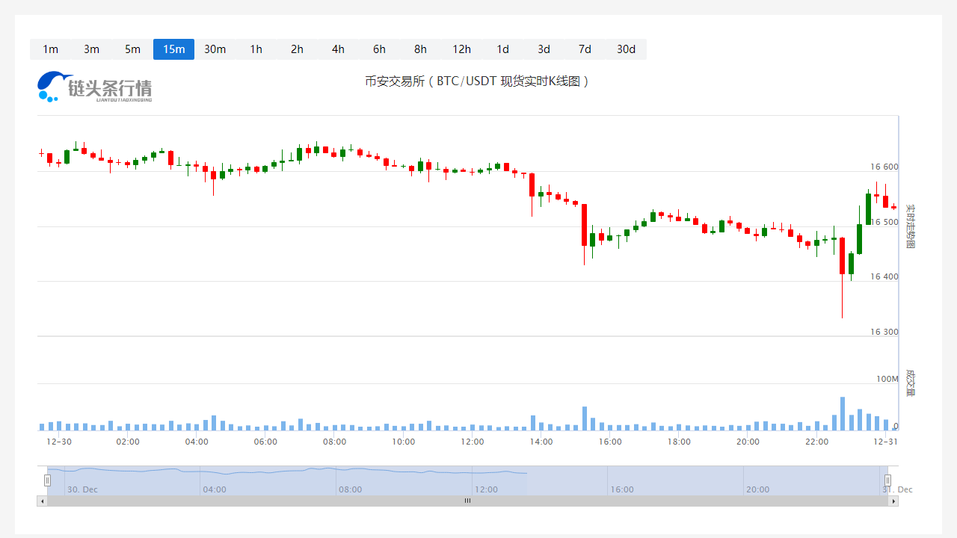Show the 1h timeframe chart
The image size is (957, 538).
coord(256,49)
